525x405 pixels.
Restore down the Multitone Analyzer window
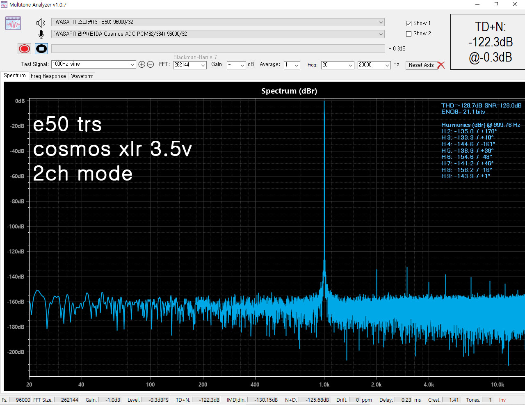tap(496, 5)
